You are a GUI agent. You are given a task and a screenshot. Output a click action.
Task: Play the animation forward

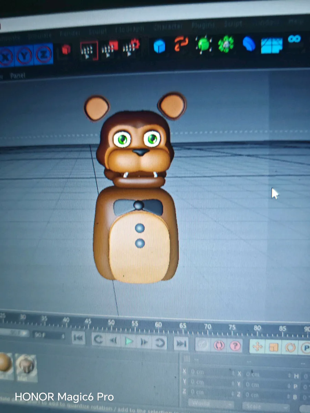tap(129, 341)
